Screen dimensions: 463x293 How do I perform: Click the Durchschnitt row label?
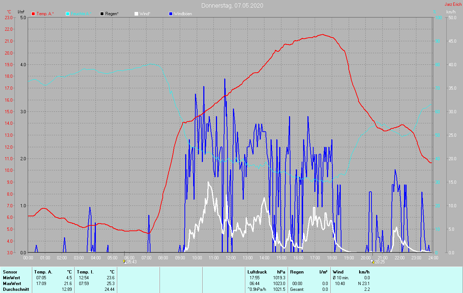click(x=16, y=289)
